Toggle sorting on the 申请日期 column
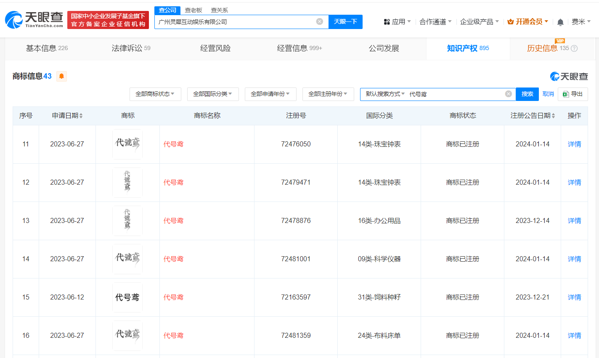 coord(67,115)
